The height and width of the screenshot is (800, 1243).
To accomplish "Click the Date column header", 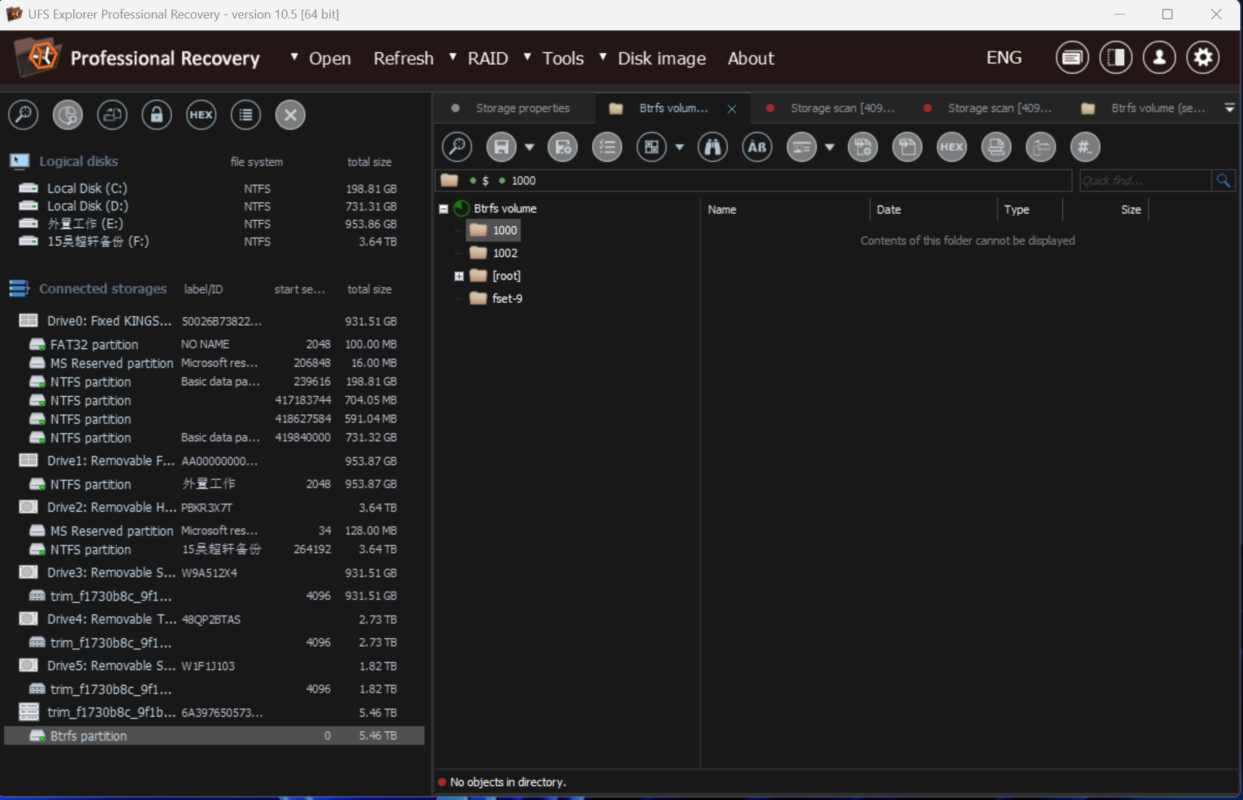I will pyautogui.click(x=888, y=210).
